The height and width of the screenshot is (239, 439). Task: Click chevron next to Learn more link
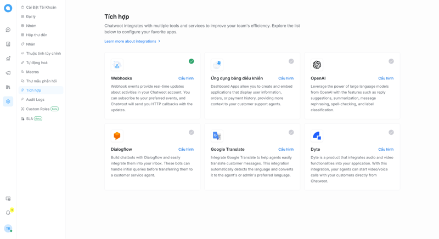(160, 41)
